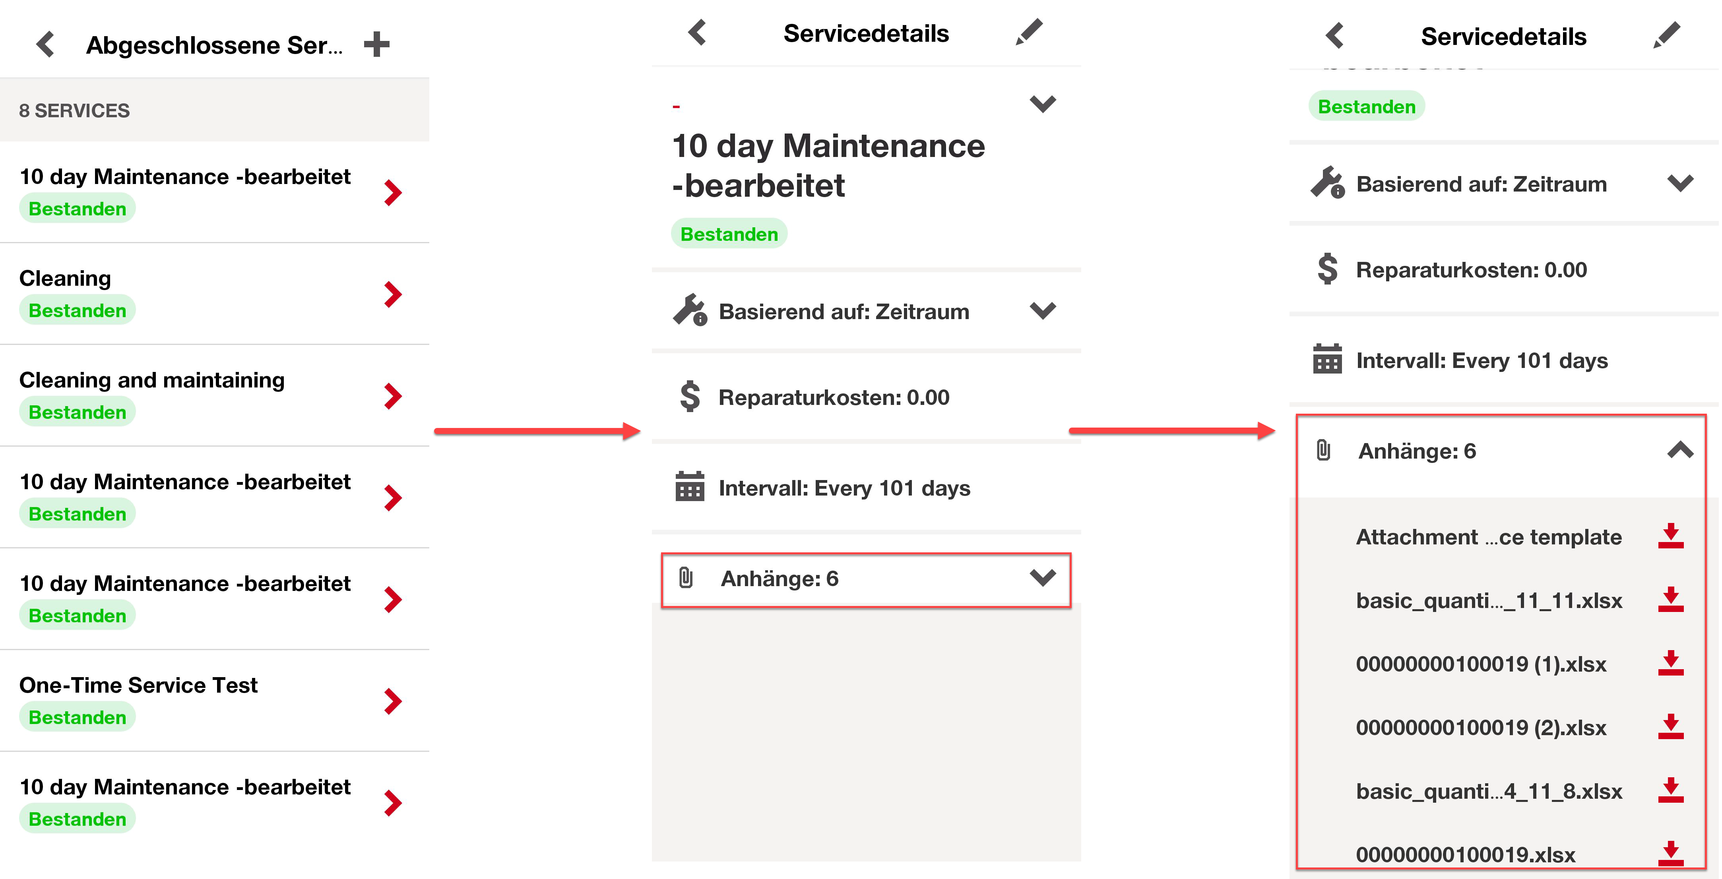Viewport: 1722px width, 879px height.
Task: Open the Cleaning service entry
Action: pos(215,294)
